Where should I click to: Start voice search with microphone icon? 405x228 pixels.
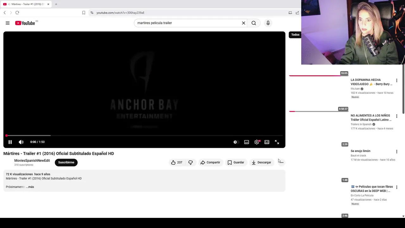[268, 23]
